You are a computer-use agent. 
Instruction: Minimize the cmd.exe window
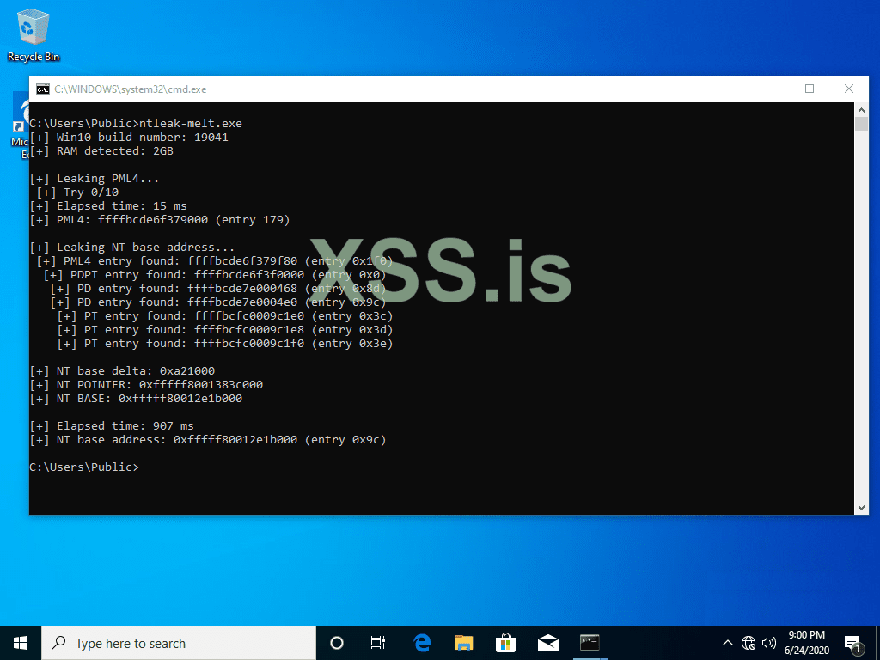(x=771, y=89)
